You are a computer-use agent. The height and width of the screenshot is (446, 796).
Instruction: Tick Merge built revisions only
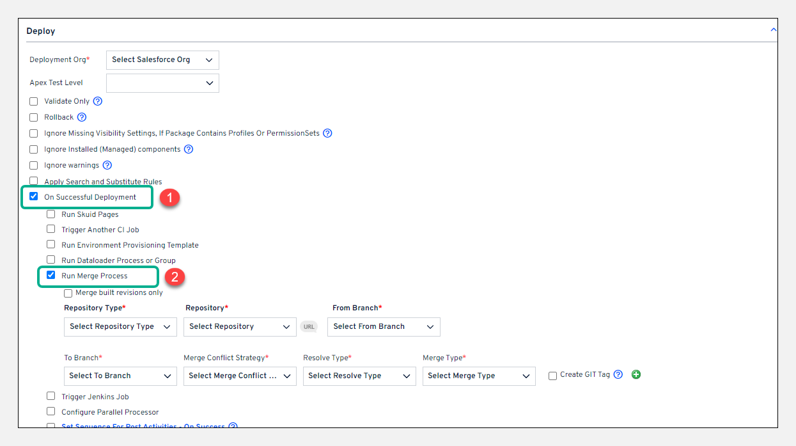pos(68,293)
